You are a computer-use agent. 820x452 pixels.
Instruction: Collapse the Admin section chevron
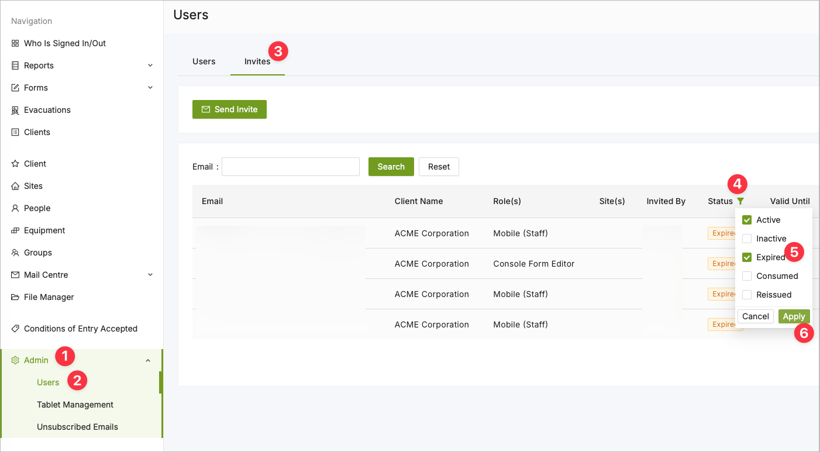[148, 360]
